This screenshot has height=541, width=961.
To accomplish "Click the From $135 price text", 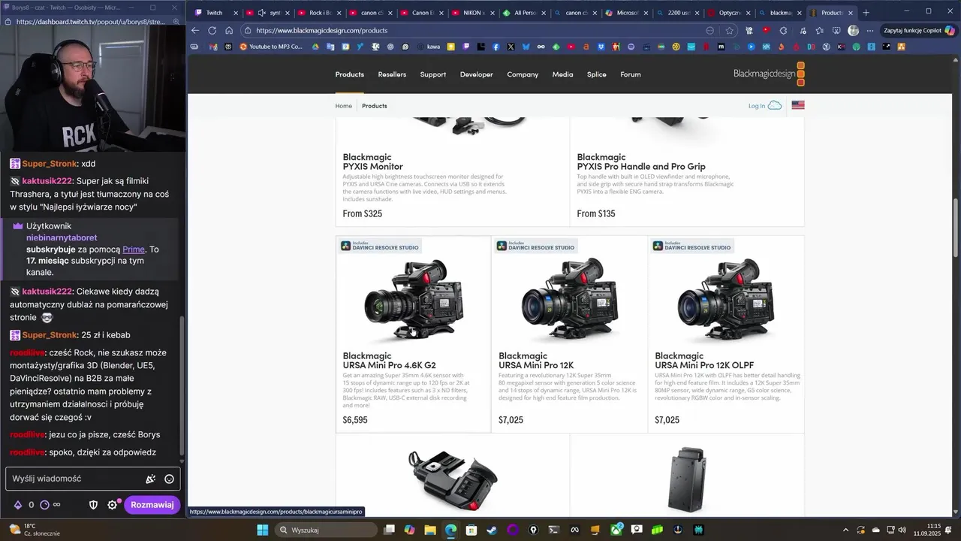I will point(596,214).
